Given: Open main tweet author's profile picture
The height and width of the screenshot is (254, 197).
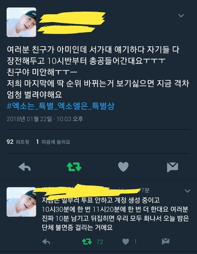Looking at the screenshot, I should coord(21,22).
